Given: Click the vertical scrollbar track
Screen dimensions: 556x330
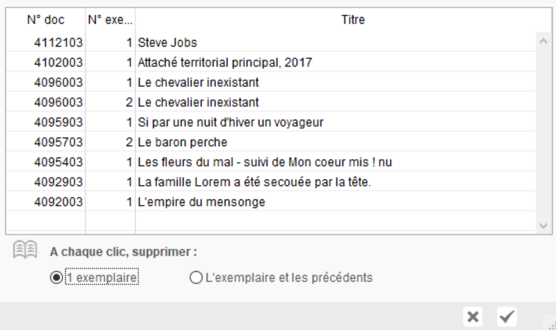Looking at the screenshot, I should [543, 133].
